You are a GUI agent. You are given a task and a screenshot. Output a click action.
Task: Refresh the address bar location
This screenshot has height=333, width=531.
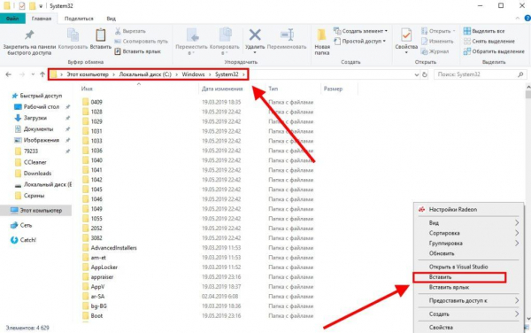click(425, 74)
